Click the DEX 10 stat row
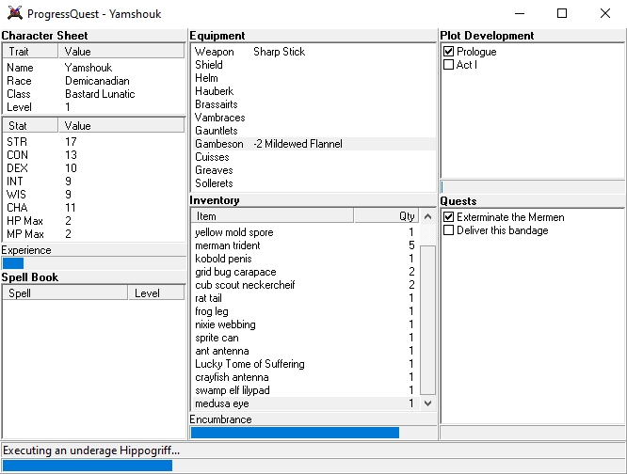This screenshot has height=474, width=627. tap(94, 168)
